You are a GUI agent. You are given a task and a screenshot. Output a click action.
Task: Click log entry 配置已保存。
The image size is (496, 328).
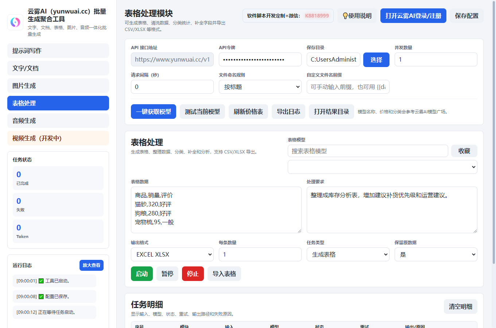point(54,296)
